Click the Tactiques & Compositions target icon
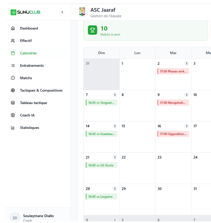This screenshot has width=211, height=223. click(x=13, y=90)
